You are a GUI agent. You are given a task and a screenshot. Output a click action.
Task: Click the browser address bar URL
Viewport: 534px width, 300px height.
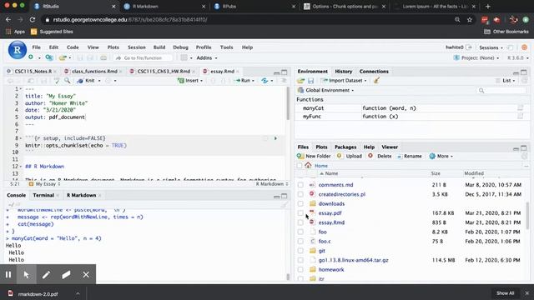click(130, 20)
